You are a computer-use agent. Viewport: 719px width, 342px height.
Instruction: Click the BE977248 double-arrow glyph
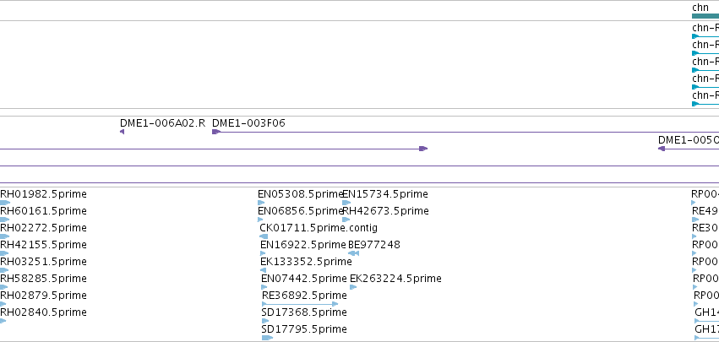(x=353, y=253)
